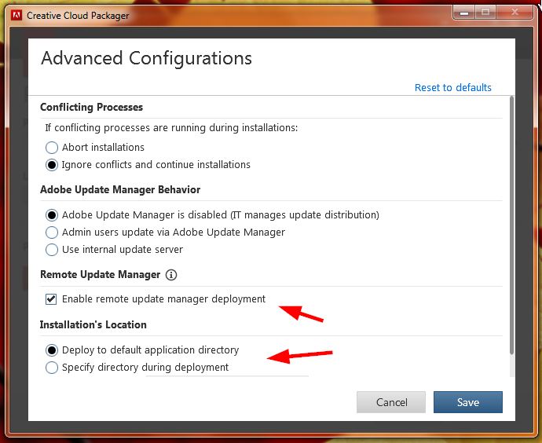Click the Adobe logo in title bar
The height and width of the screenshot is (443, 542).
[x=16, y=15]
